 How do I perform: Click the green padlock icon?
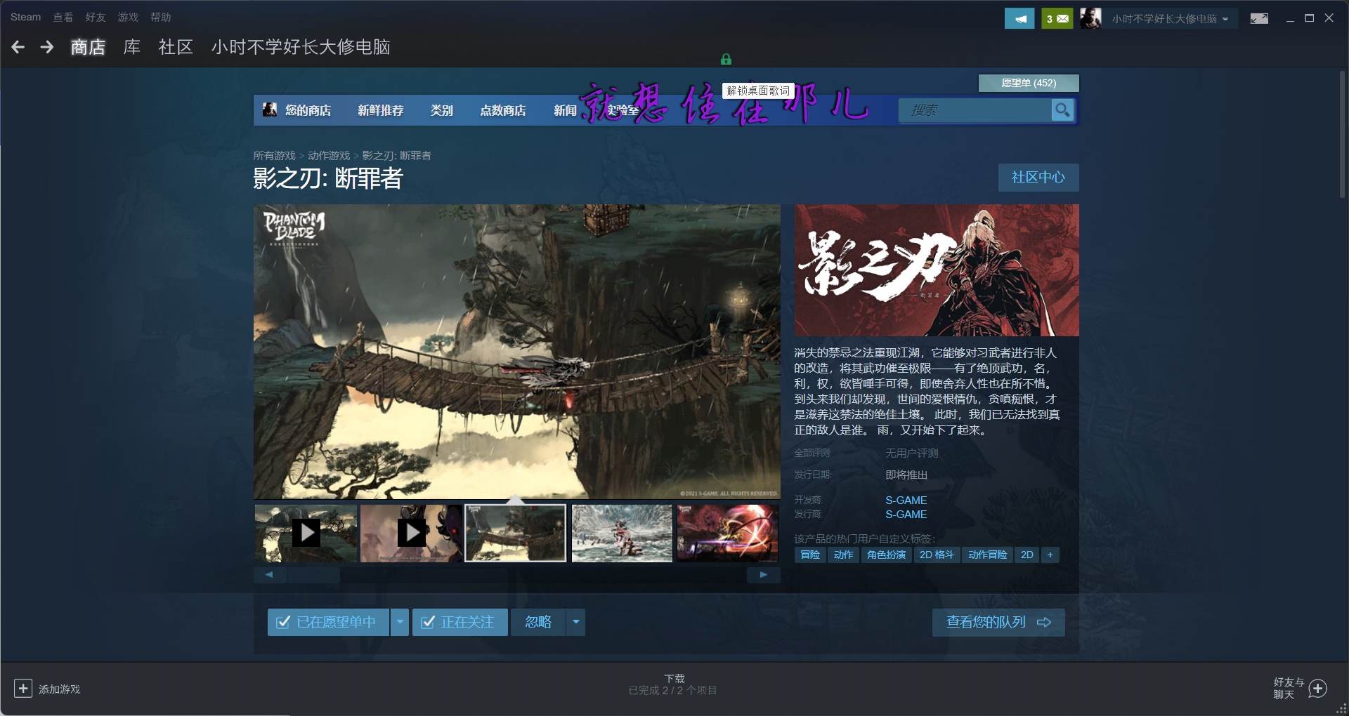click(726, 60)
